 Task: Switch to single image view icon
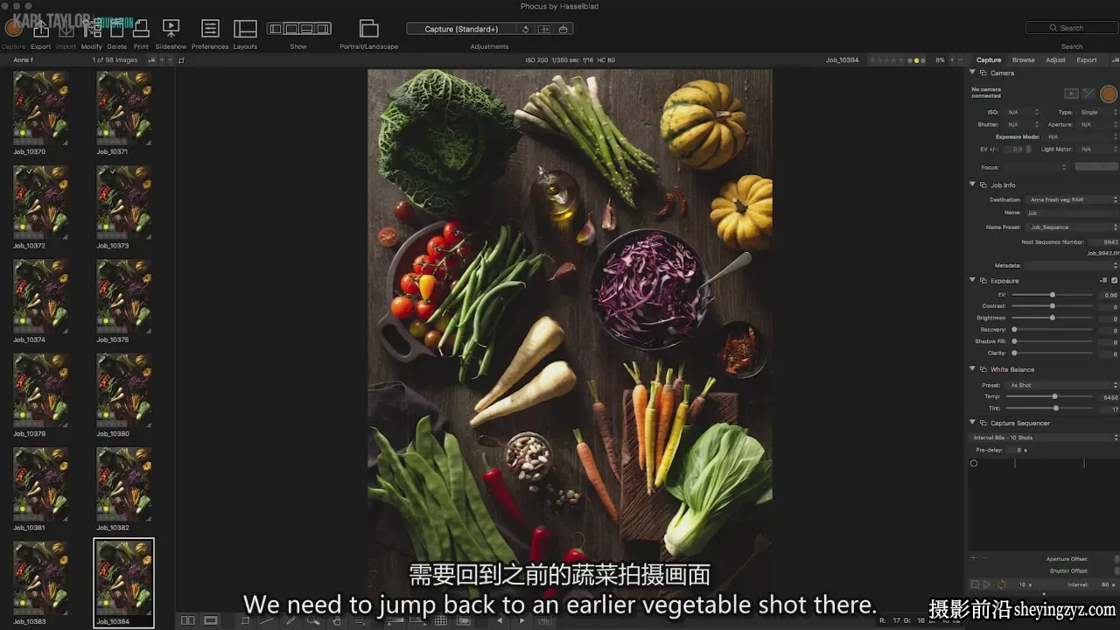point(211,620)
